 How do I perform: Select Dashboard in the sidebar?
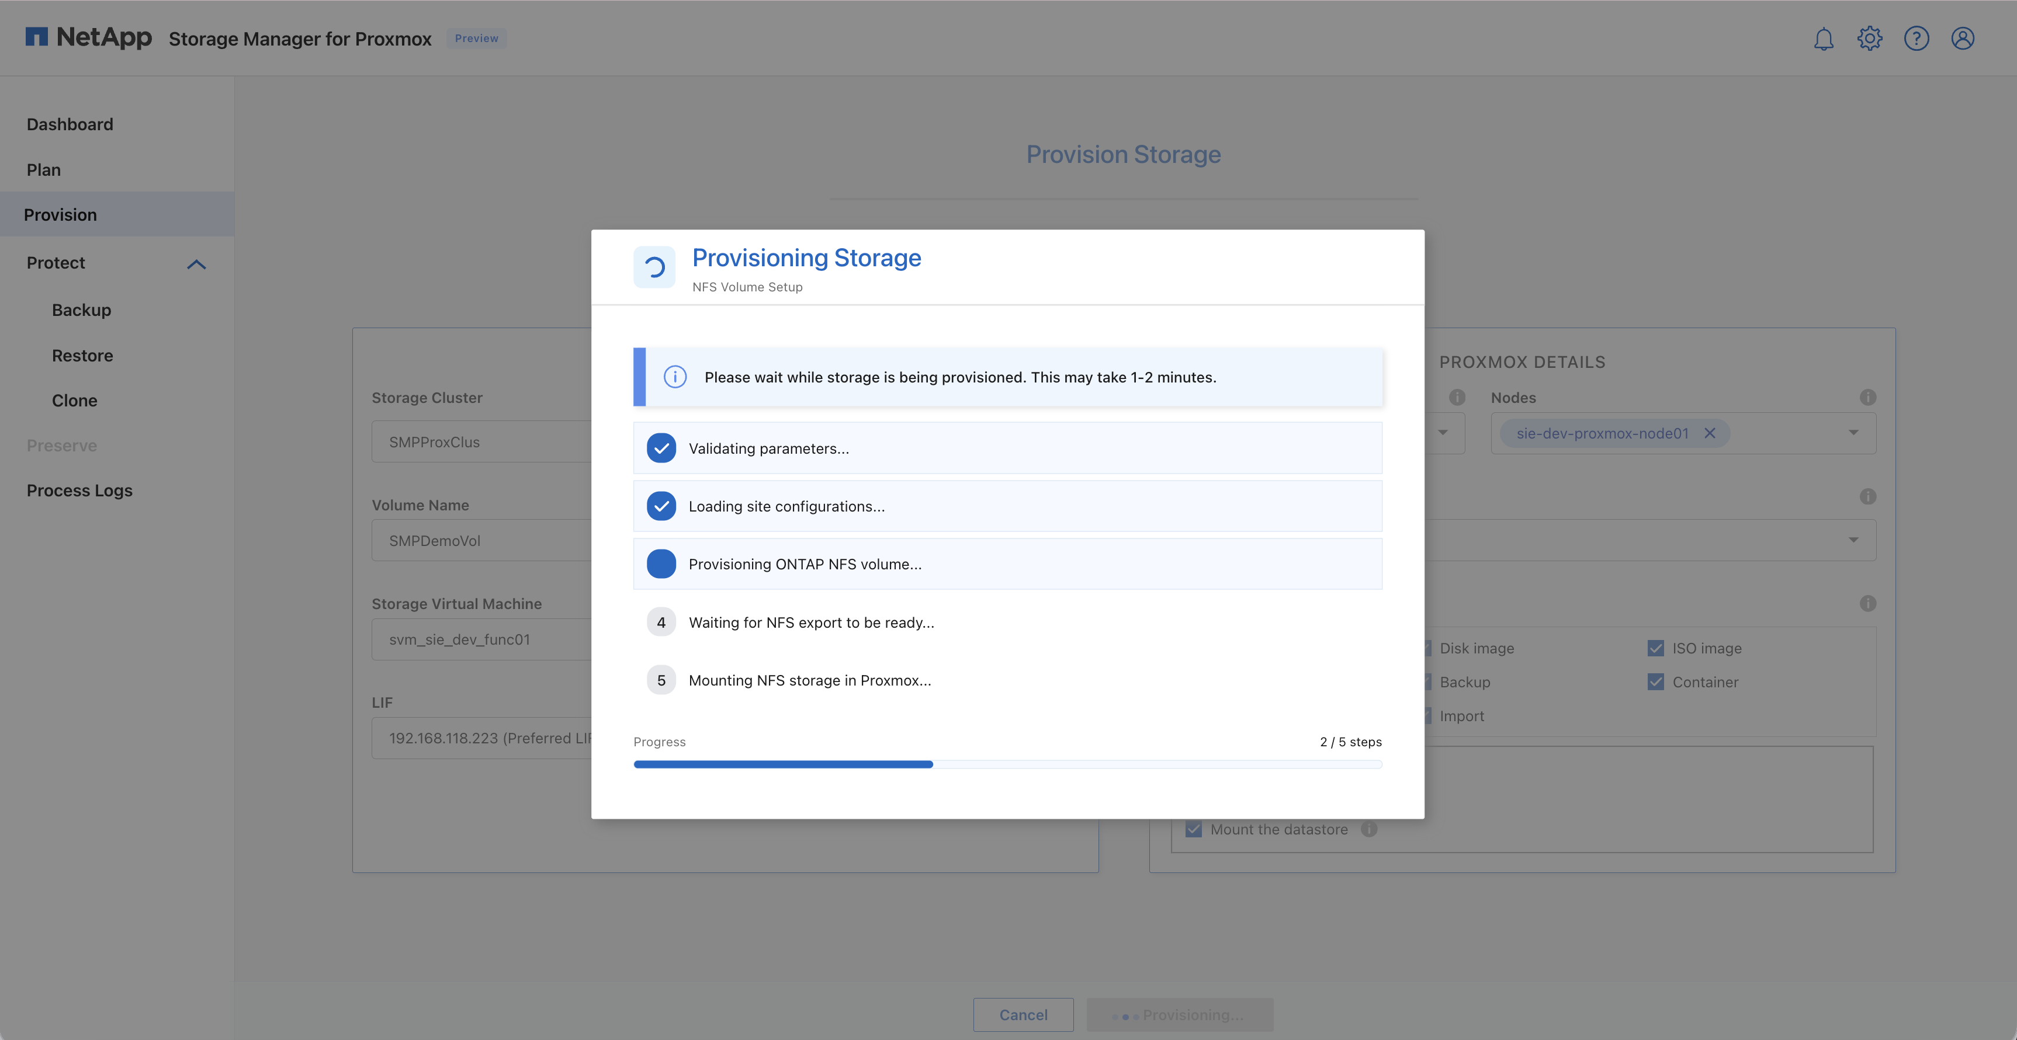[x=69, y=124]
